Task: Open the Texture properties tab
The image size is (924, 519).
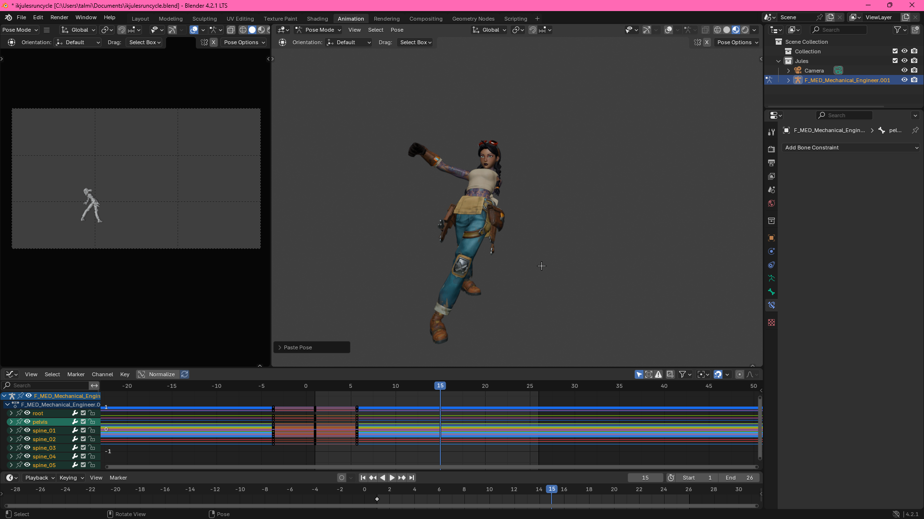Action: (771, 322)
